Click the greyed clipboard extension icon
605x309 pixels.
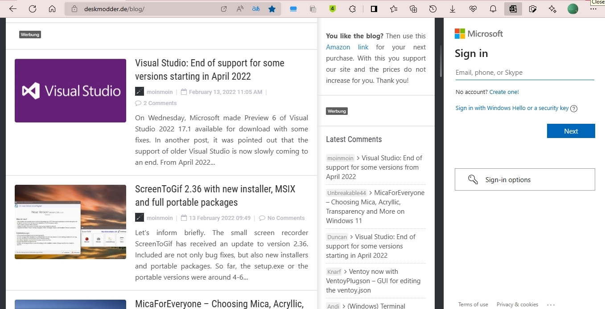coord(313,9)
